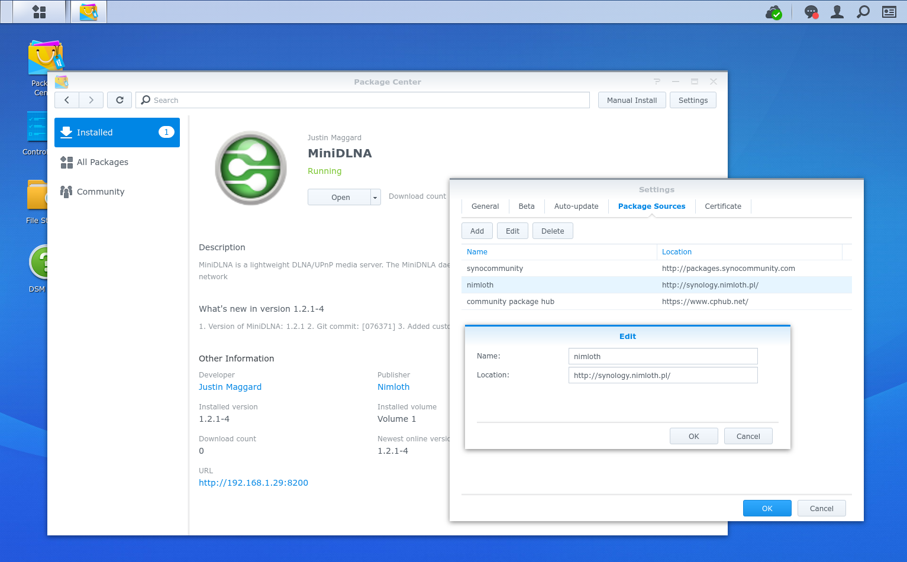Go back in Package Center
This screenshot has width=907, height=562.
coord(67,100)
